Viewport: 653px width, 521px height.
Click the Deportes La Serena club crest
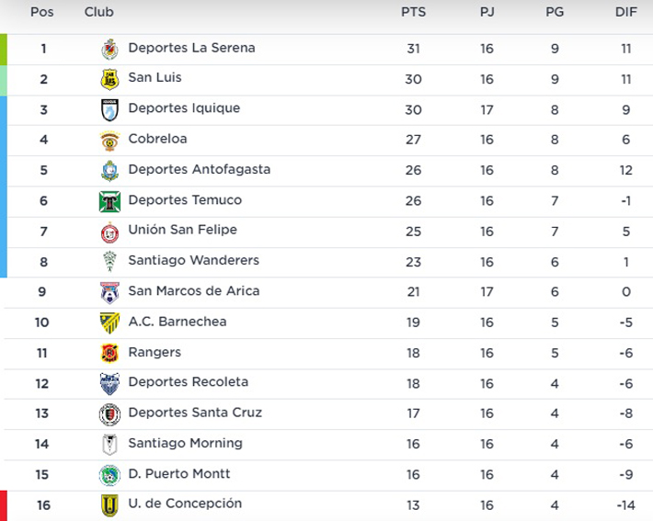[110, 49]
